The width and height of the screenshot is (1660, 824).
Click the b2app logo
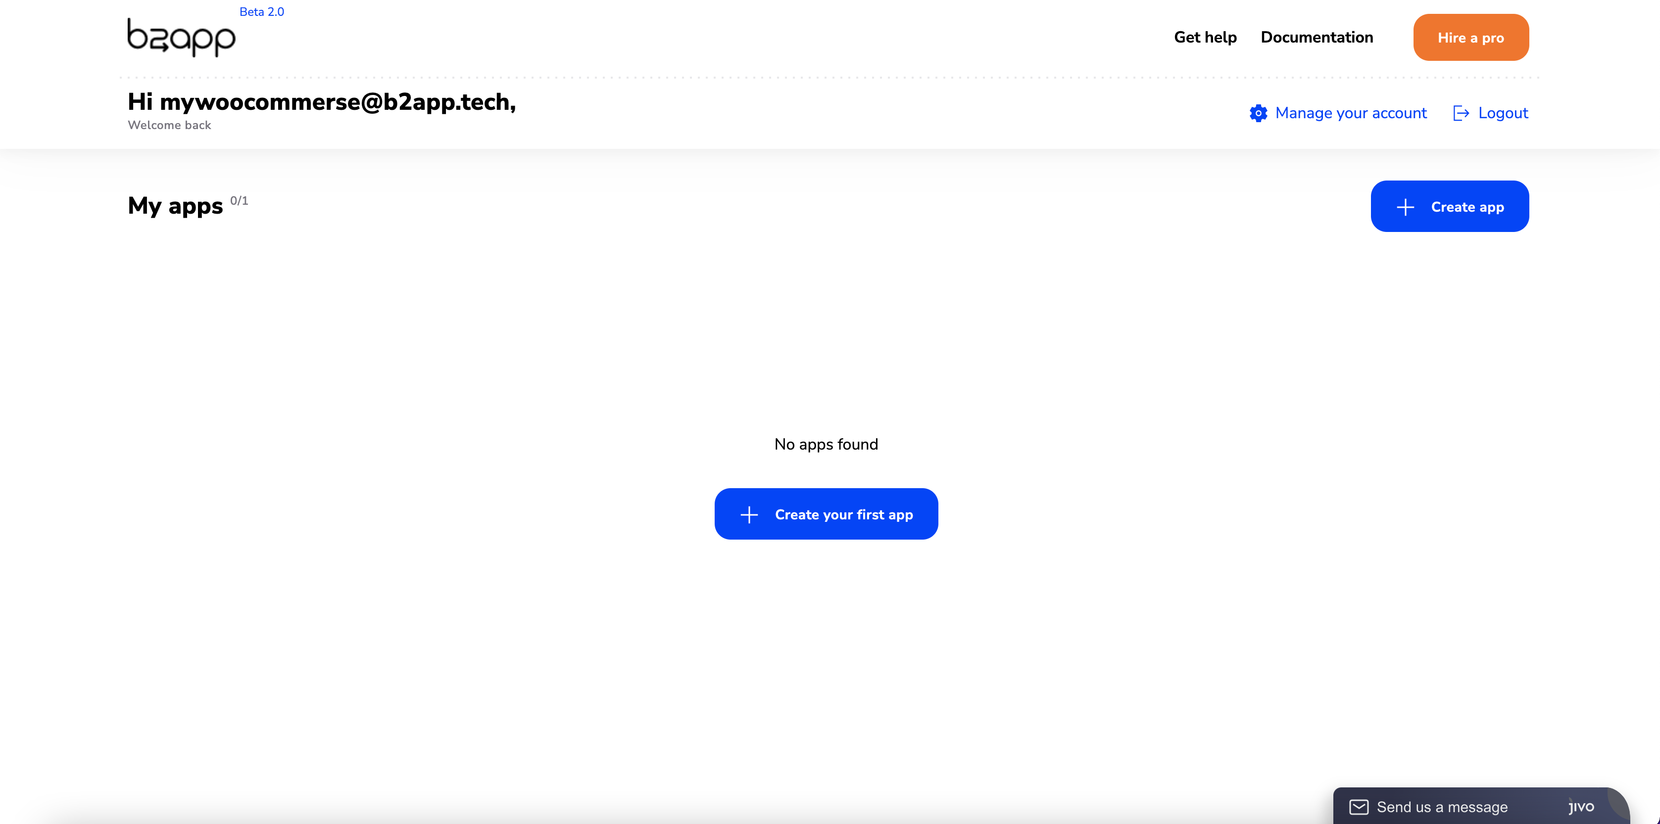(x=181, y=37)
